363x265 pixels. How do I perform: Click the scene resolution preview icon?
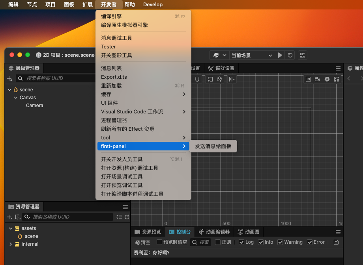tap(337, 79)
